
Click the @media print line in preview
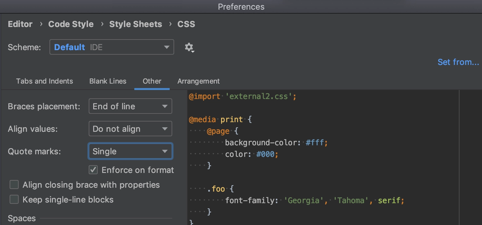click(x=220, y=120)
